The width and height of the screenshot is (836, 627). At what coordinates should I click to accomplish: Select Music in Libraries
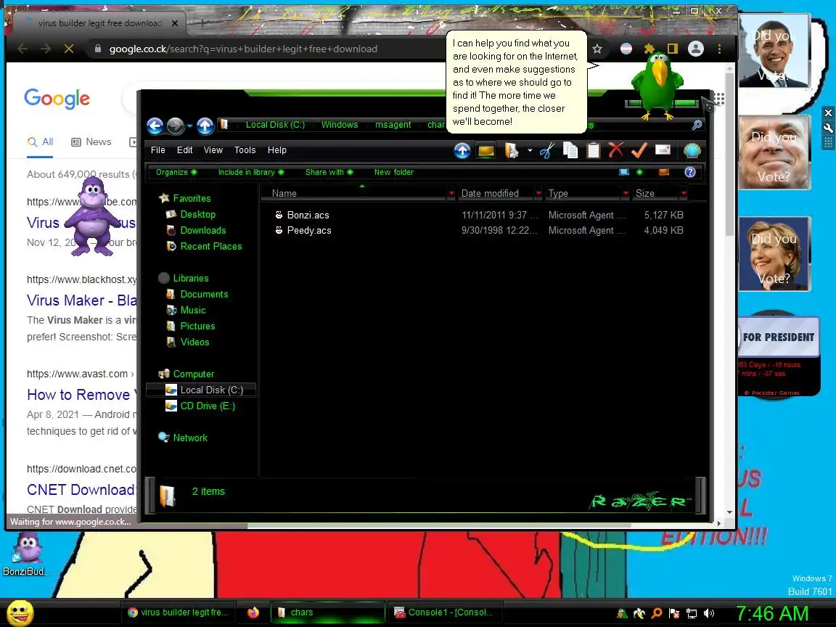click(x=193, y=311)
